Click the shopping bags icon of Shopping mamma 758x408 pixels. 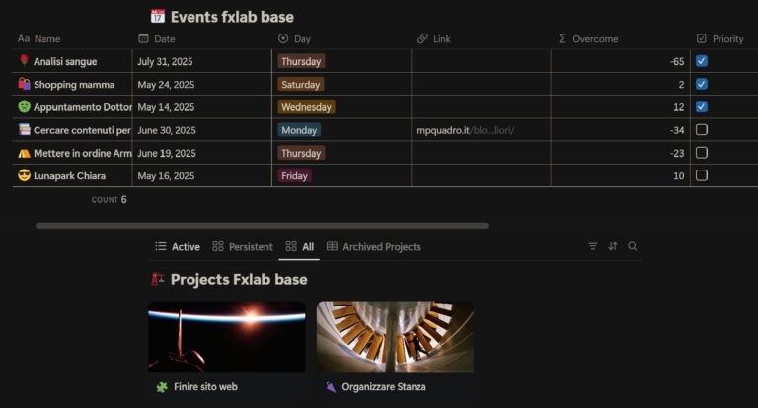pos(24,85)
